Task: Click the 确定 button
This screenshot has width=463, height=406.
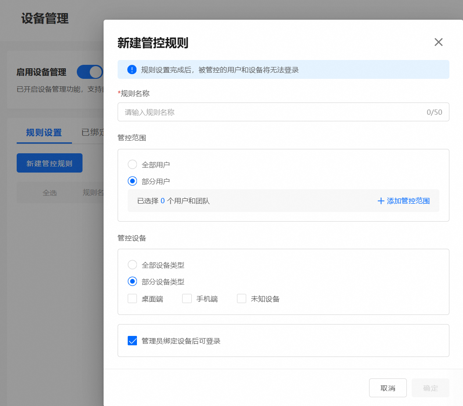Action: (430, 388)
